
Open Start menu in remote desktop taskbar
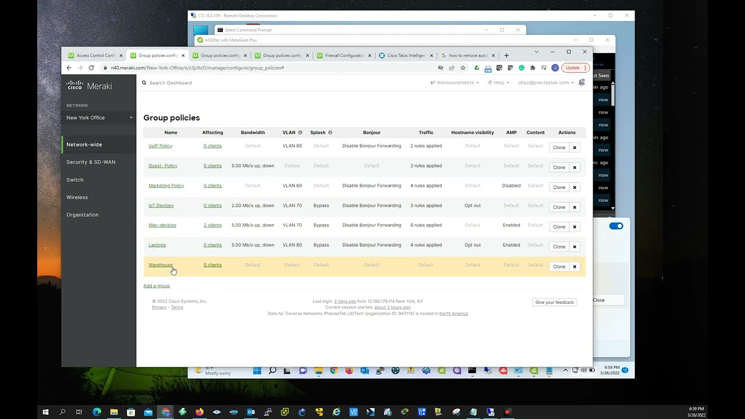[x=257, y=371]
